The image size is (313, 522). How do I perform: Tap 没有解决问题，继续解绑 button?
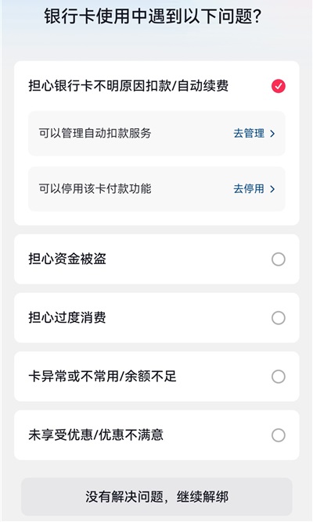[156, 497]
